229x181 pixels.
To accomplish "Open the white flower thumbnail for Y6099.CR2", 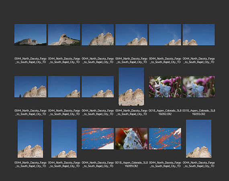I will (131, 139).
